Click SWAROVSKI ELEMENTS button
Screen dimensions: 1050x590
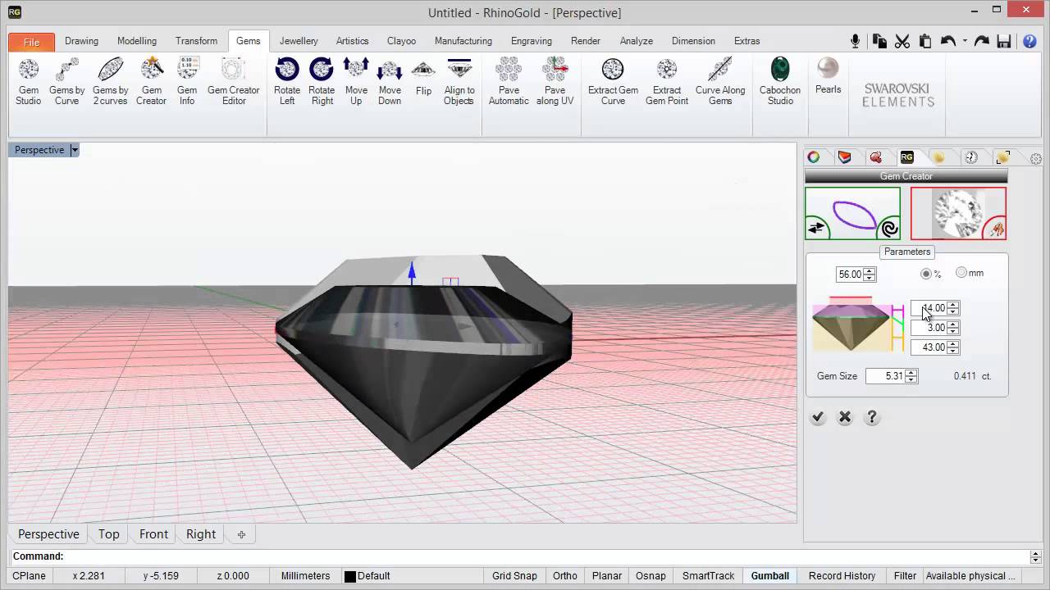(x=898, y=95)
